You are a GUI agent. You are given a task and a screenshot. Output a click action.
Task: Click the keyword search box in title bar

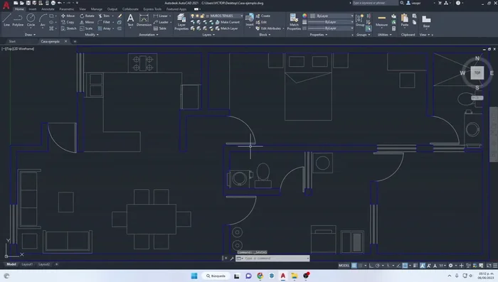(x=375, y=3)
